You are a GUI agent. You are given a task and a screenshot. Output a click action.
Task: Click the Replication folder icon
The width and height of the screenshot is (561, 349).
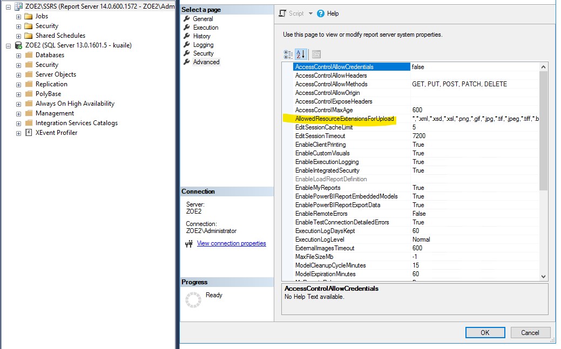tap(30, 84)
